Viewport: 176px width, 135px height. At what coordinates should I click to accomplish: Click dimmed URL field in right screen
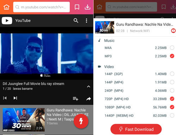pos(131,7)
